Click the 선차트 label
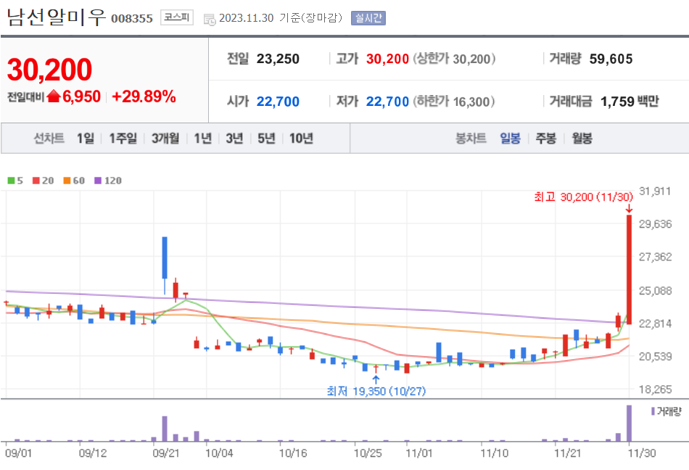689x470 pixels. 49,139
